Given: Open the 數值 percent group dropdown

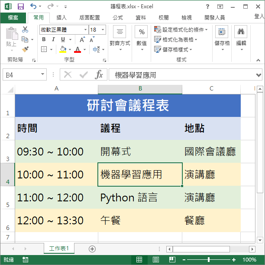Looking at the screenshot, I should click(x=142, y=38).
